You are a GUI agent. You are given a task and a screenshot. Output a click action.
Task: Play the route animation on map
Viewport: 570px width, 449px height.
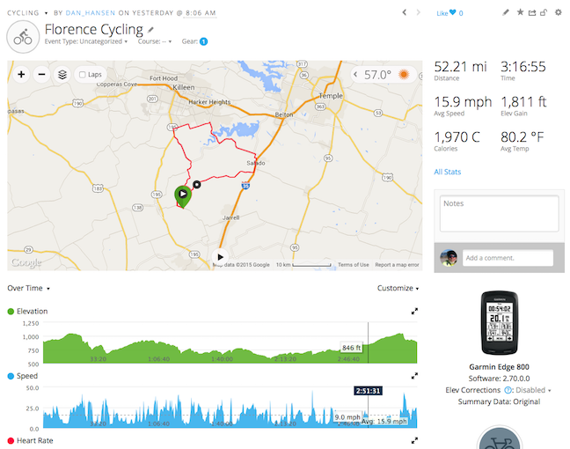[x=220, y=257]
